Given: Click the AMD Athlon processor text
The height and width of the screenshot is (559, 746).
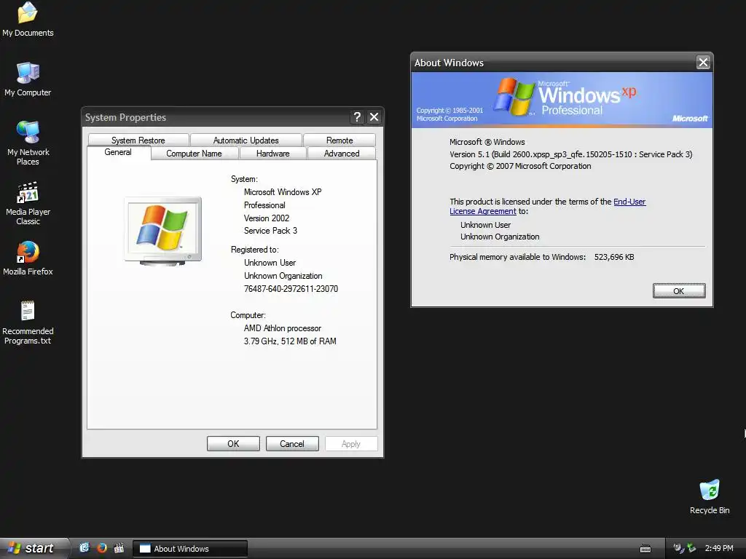Looking at the screenshot, I should [x=282, y=328].
